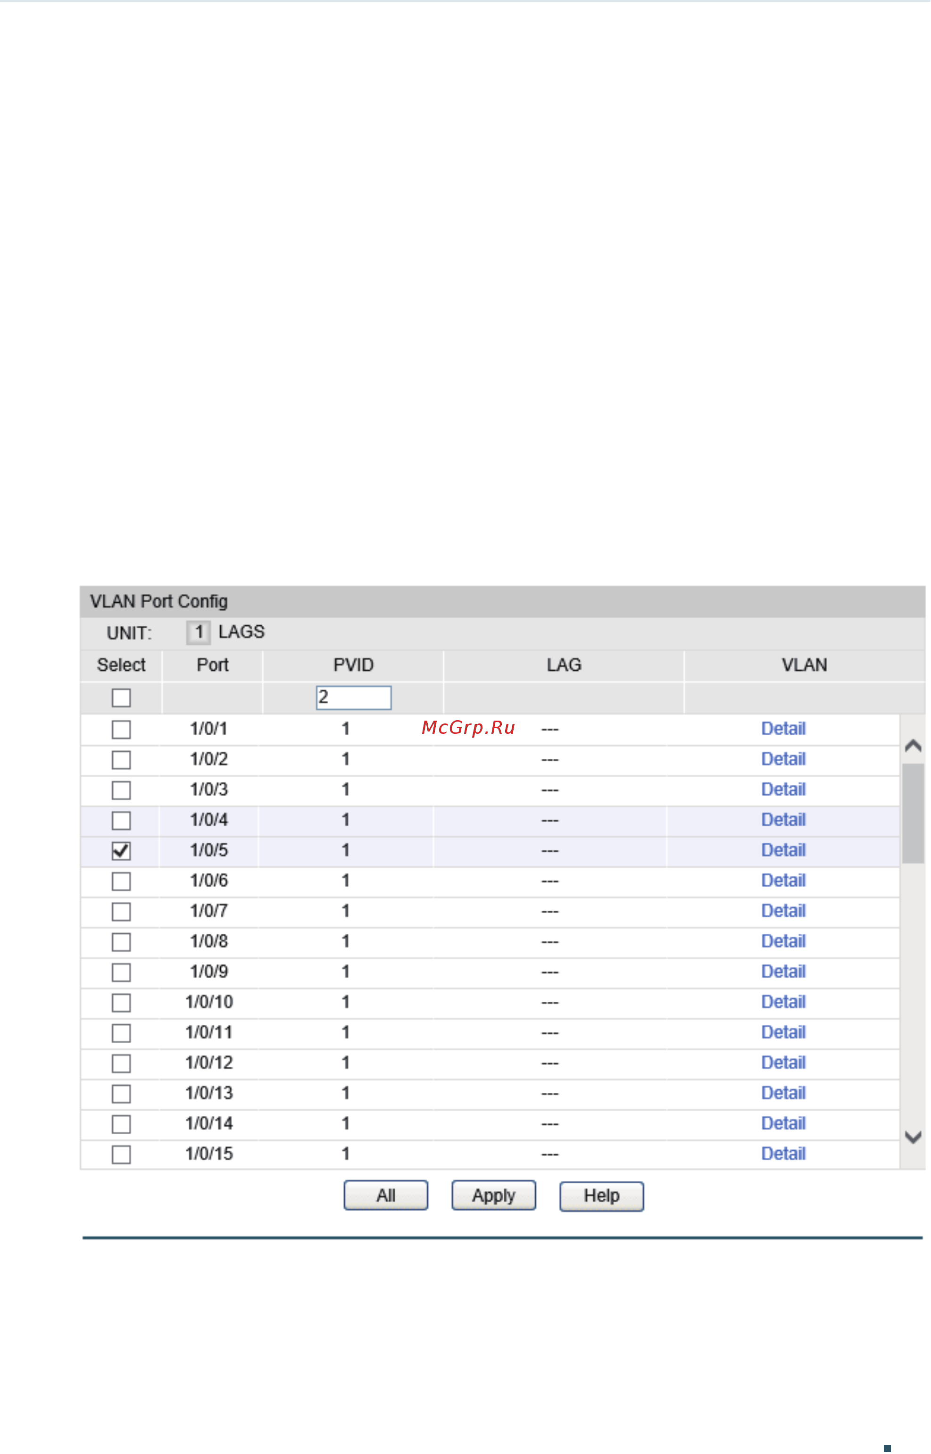The height and width of the screenshot is (1454, 931).
Task: Click the PVID column header
Action: coord(353,665)
